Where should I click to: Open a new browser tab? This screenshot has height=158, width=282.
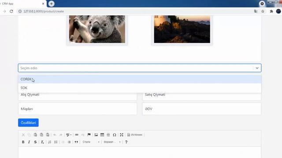point(52,4)
